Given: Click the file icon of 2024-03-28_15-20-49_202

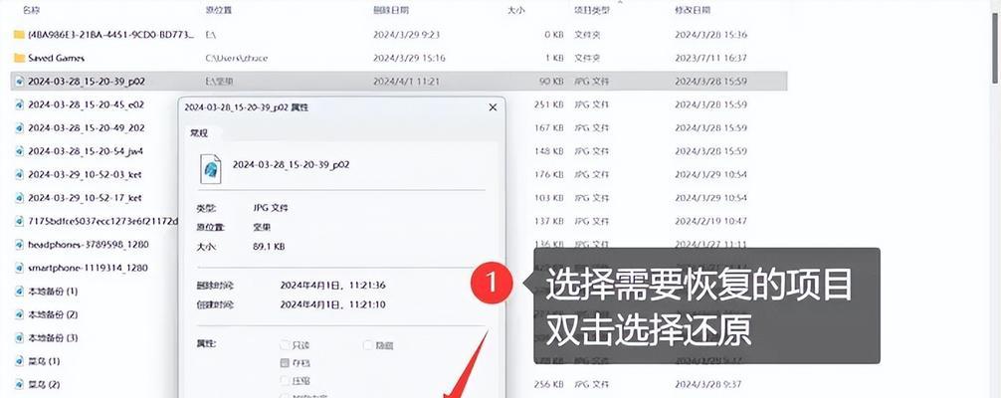Looking at the screenshot, I should 20,127.
